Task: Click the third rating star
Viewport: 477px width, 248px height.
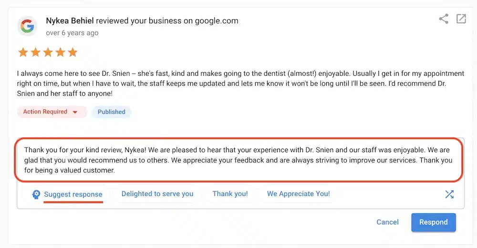Action: point(48,52)
